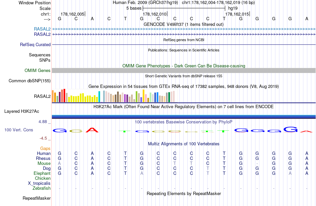Open the Layered H3K27Ac track label

point(22,111)
